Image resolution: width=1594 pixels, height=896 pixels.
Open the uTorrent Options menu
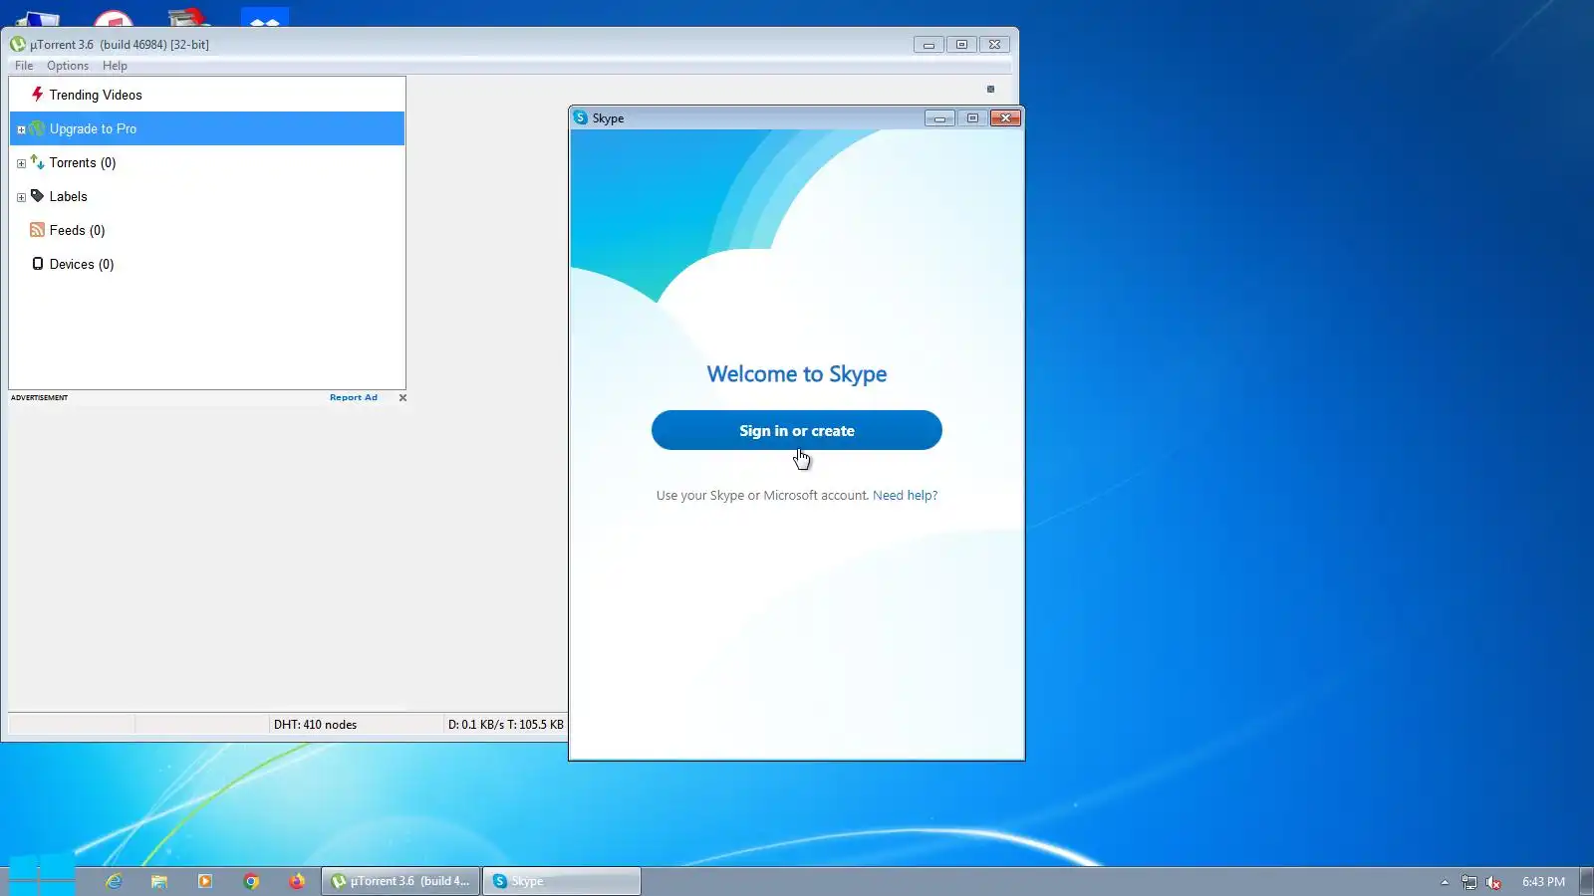click(x=68, y=66)
